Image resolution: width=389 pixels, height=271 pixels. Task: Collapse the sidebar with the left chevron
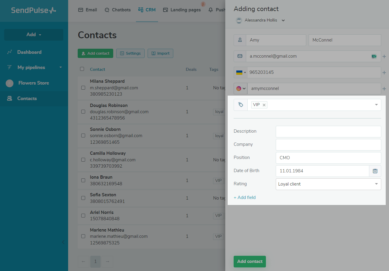(x=63, y=242)
